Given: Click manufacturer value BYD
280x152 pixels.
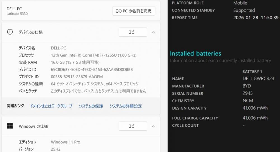Looking at the screenshot, I should 247,86.
